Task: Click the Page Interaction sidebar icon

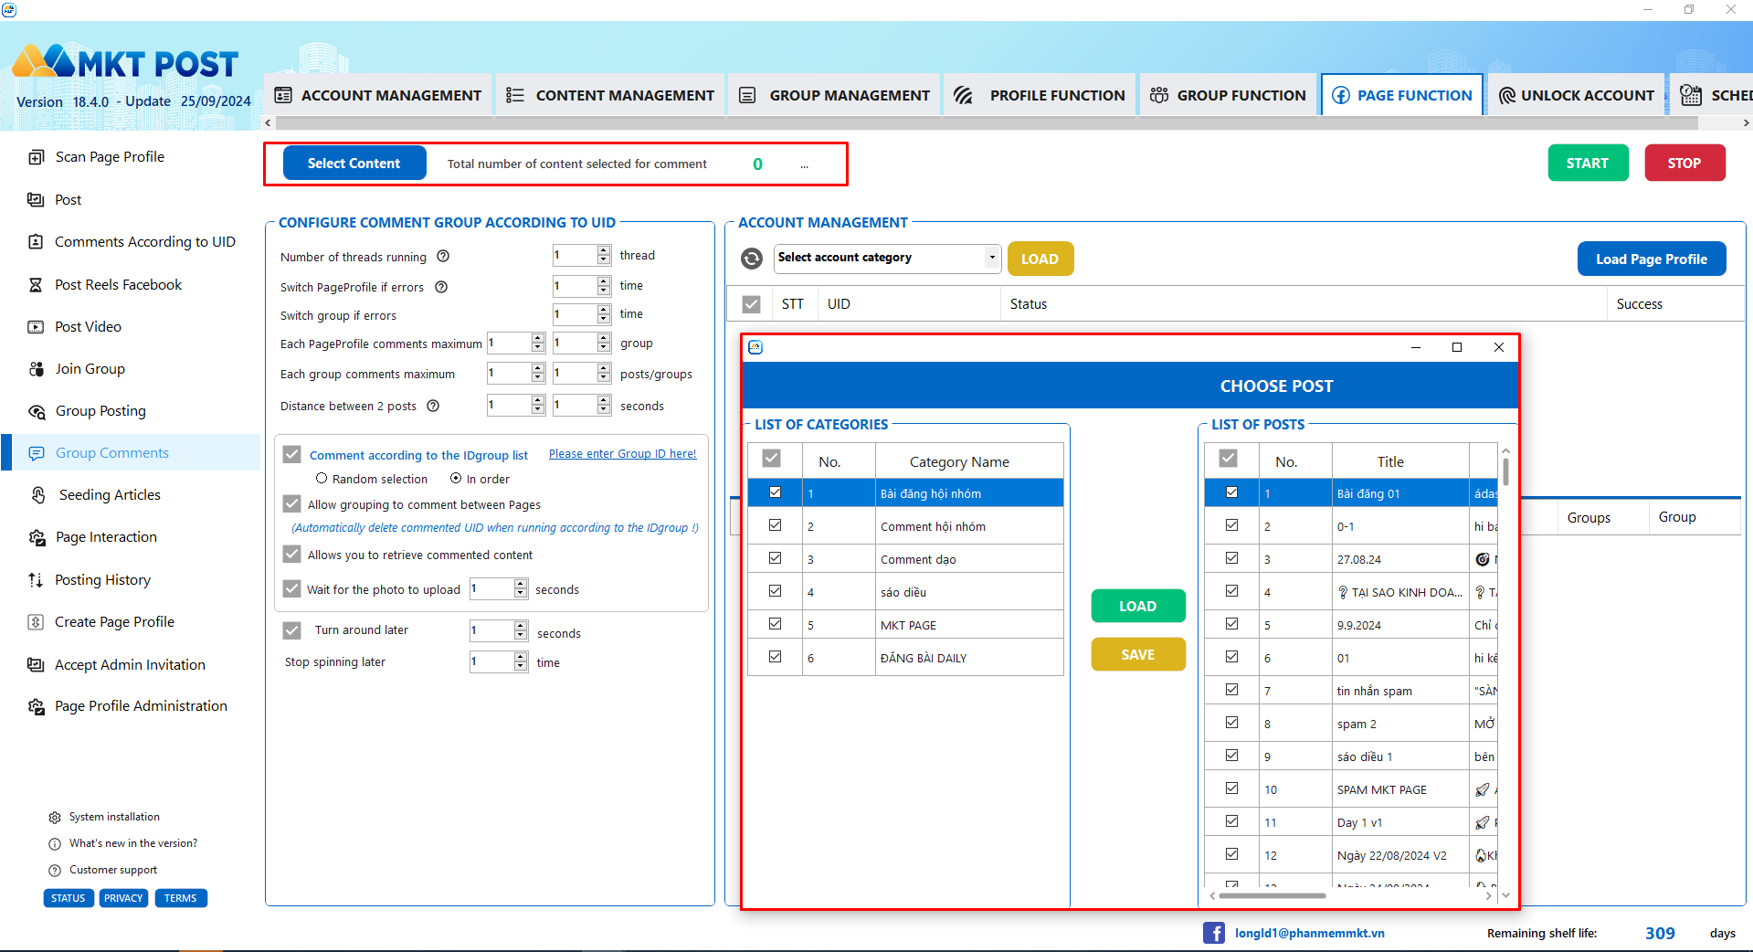Action: pos(37,537)
